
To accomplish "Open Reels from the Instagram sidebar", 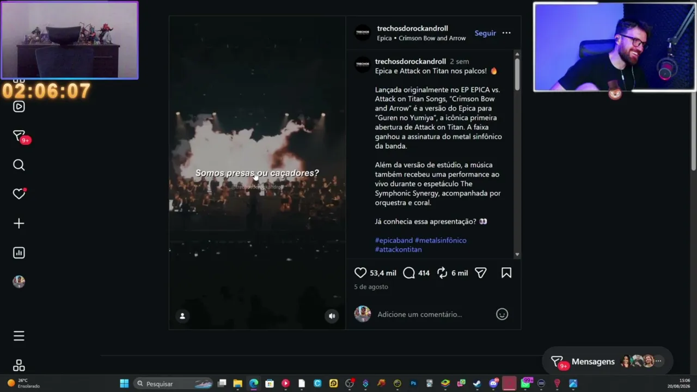I will pyautogui.click(x=19, y=107).
